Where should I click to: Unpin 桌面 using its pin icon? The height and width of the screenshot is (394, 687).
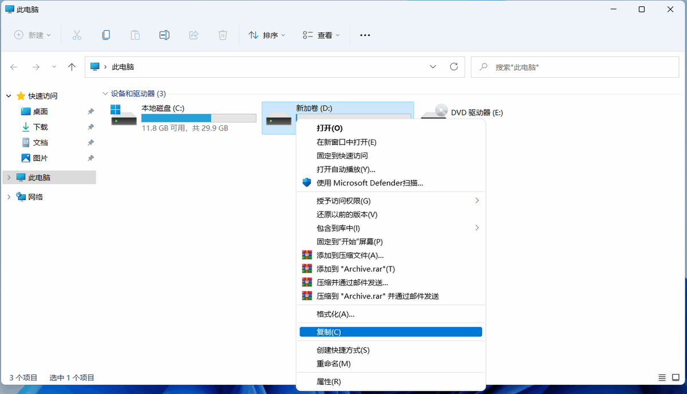click(x=90, y=112)
